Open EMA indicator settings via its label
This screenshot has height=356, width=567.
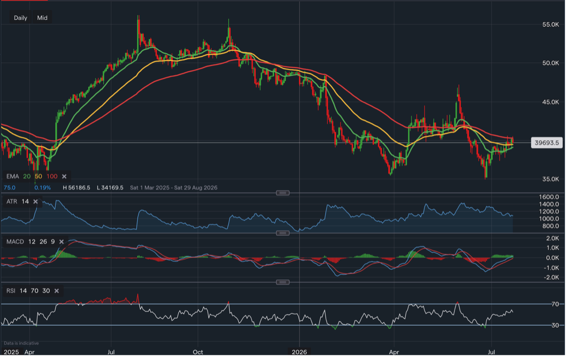point(13,176)
